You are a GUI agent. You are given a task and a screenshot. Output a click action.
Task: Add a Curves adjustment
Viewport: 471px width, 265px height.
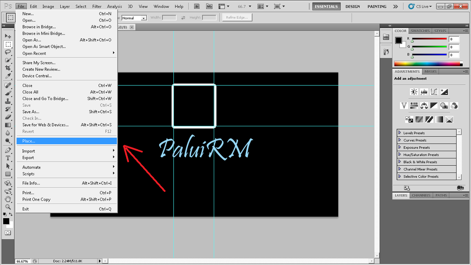[434, 92]
